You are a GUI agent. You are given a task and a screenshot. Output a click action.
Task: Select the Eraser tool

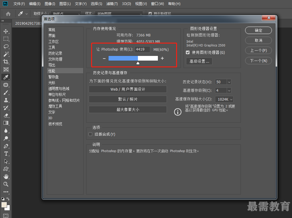(6, 116)
